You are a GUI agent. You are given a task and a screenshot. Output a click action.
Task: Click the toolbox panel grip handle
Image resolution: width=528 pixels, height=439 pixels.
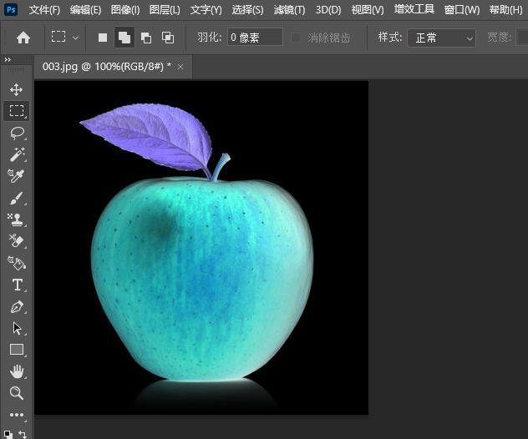tap(16, 69)
